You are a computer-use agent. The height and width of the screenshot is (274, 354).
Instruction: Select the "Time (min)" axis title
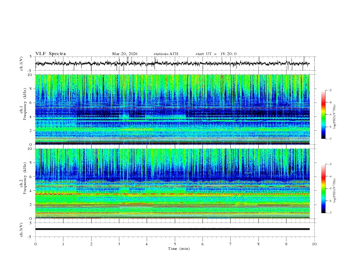tap(179, 248)
